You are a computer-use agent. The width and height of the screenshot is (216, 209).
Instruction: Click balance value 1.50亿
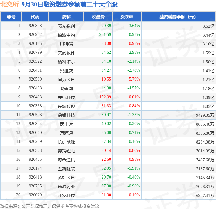pyautogui.click(x=208, y=62)
